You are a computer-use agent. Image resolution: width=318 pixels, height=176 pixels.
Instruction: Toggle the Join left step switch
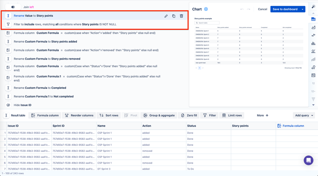pos(13,7)
